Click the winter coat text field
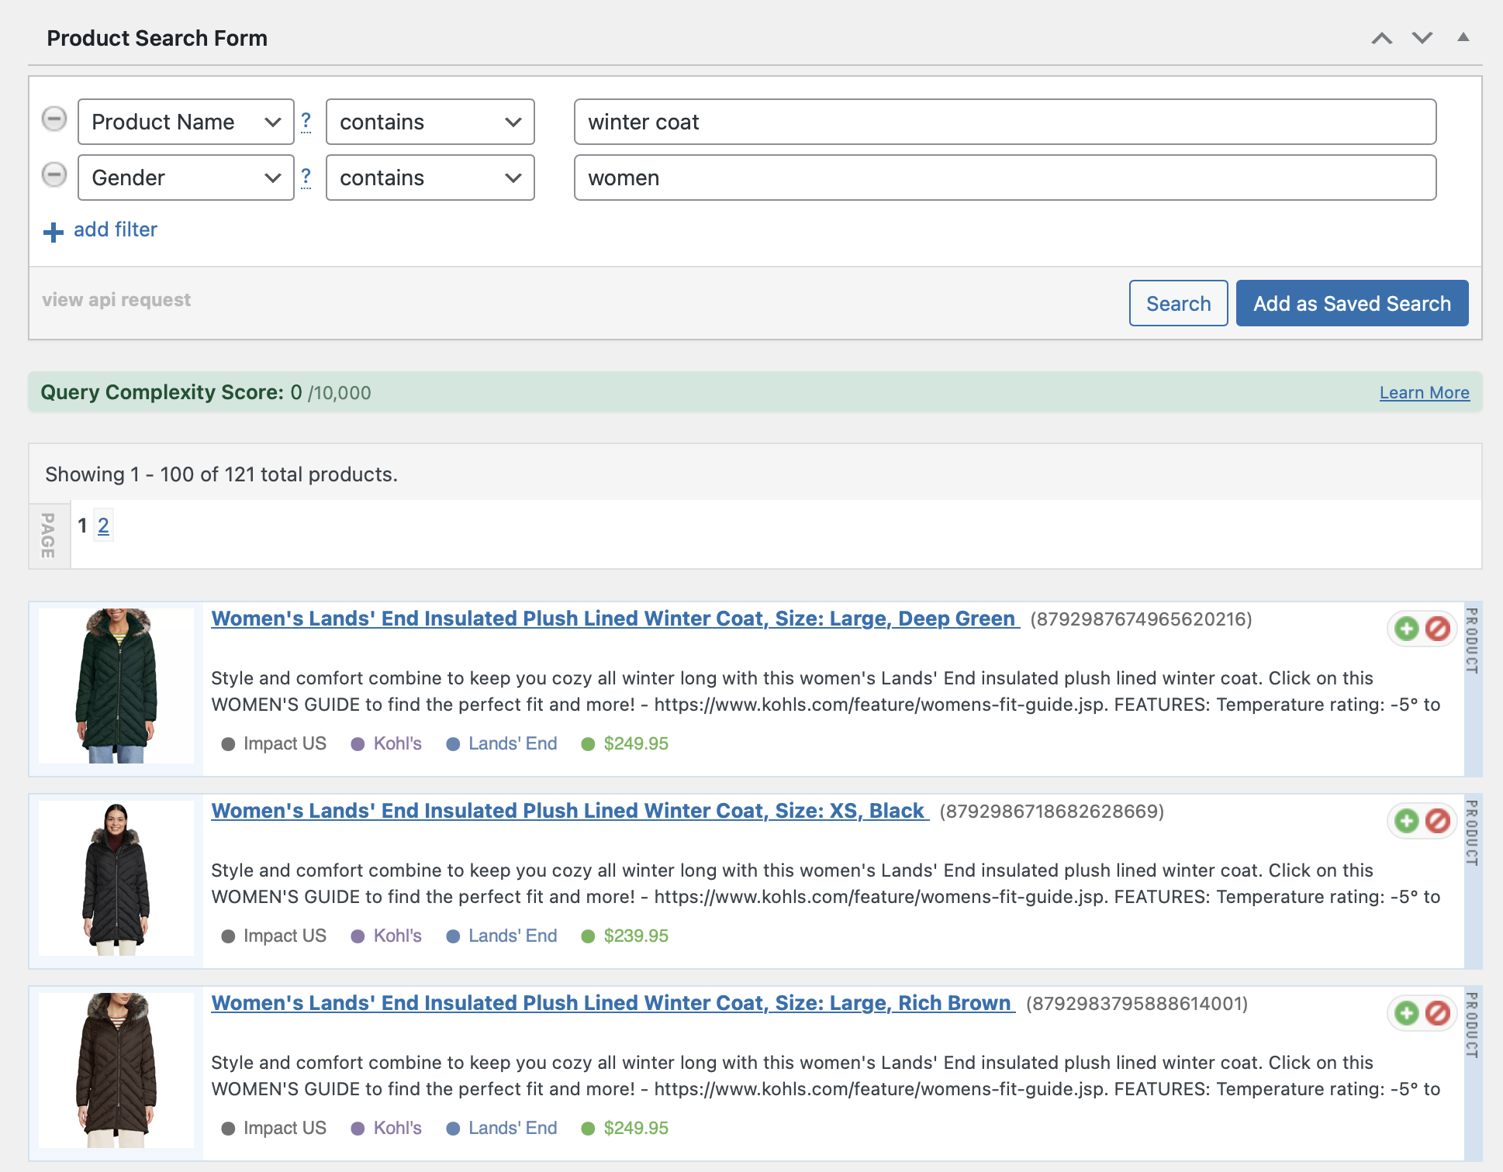This screenshot has height=1172, width=1503. coord(1004,122)
